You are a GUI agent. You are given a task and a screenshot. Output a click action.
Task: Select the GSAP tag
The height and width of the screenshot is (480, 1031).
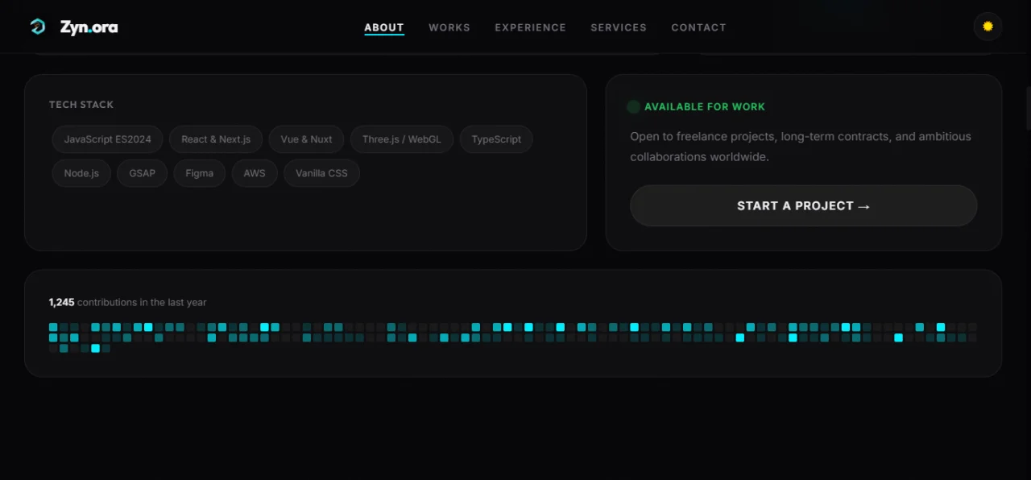click(143, 173)
